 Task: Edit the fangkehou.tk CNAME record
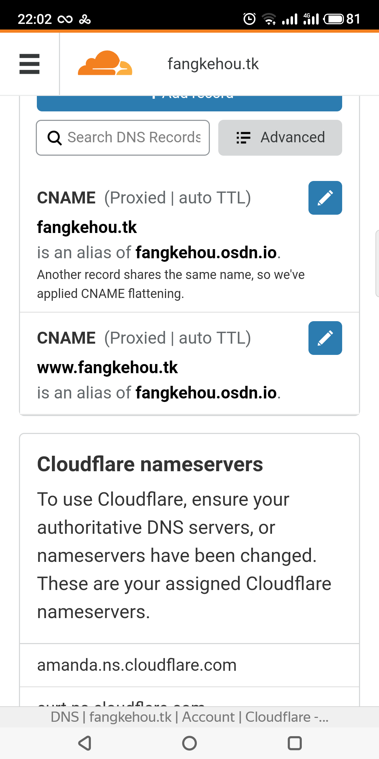[325, 198]
